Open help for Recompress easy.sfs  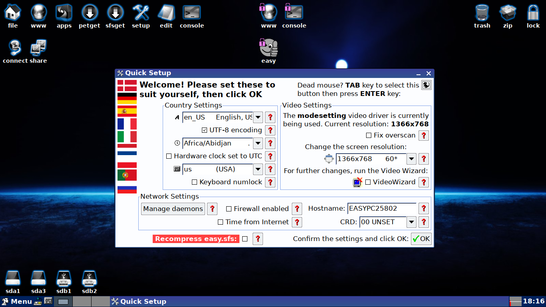point(258,239)
